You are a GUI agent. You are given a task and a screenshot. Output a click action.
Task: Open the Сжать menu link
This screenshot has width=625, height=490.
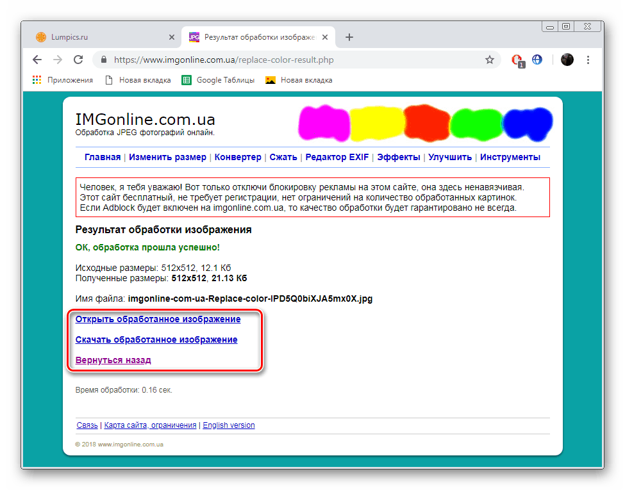click(283, 157)
